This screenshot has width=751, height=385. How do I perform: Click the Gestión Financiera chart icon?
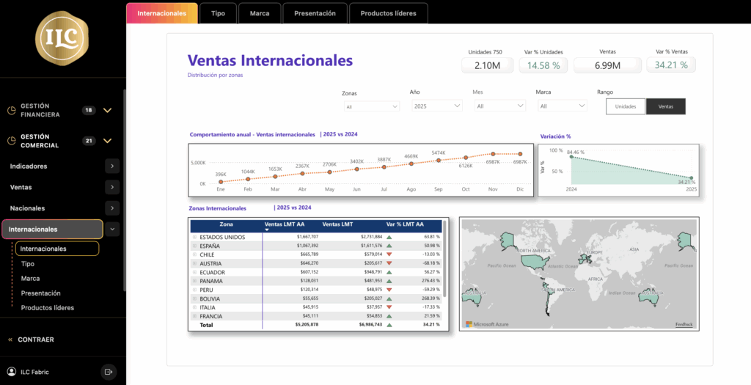click(x=11, y=111)
